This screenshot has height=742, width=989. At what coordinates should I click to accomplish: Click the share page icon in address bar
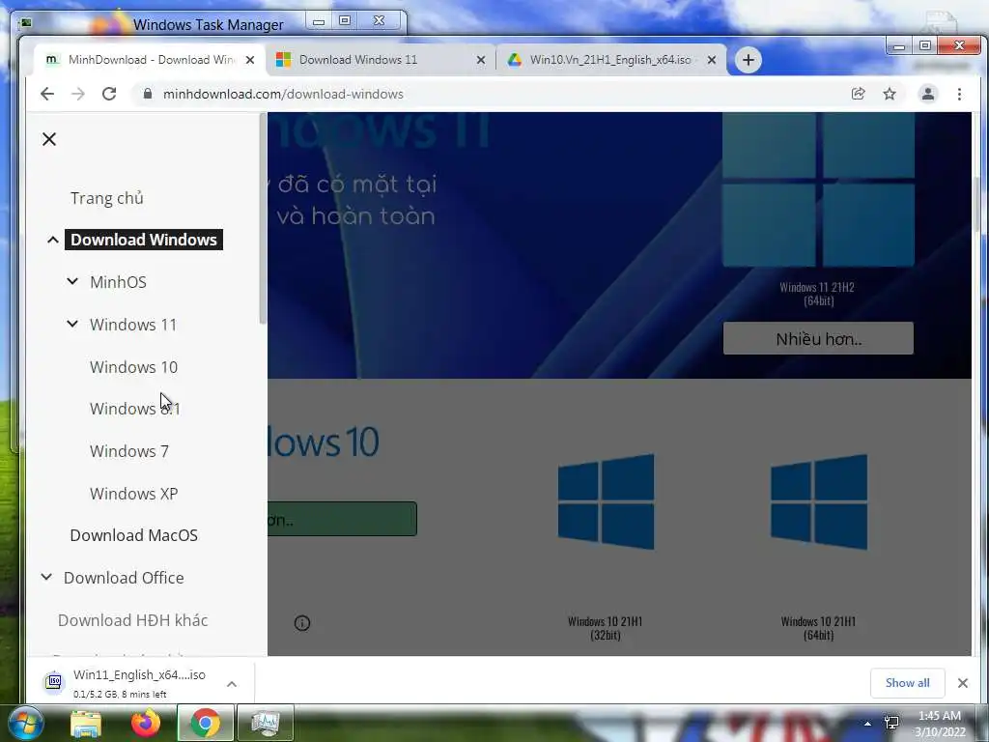(858, 94)
